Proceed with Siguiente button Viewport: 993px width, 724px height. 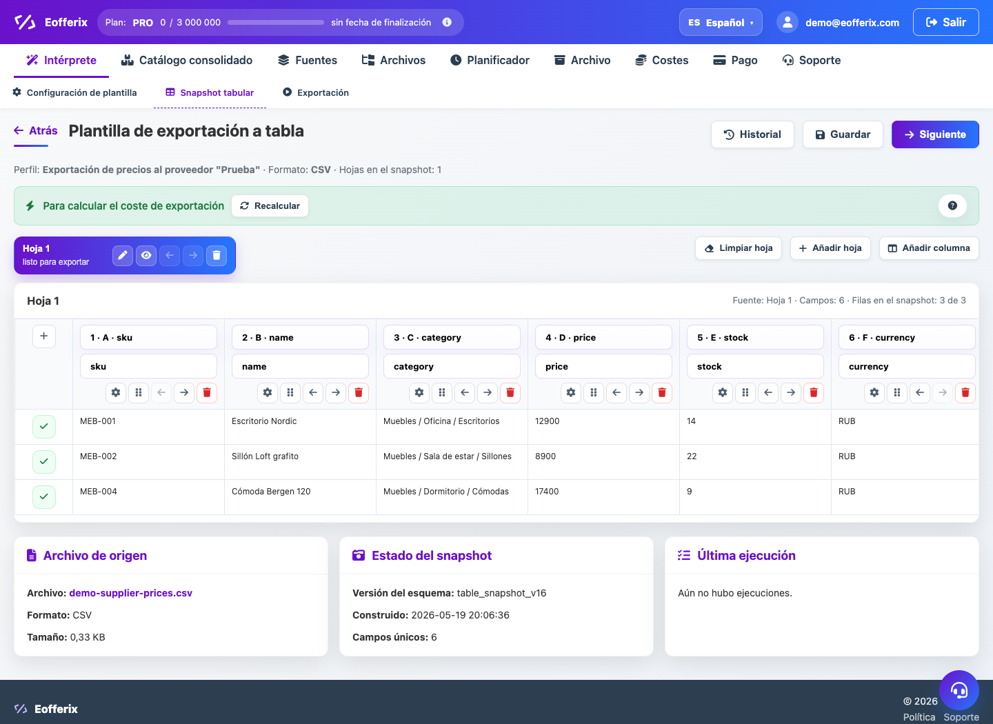[x=935, y=134]
